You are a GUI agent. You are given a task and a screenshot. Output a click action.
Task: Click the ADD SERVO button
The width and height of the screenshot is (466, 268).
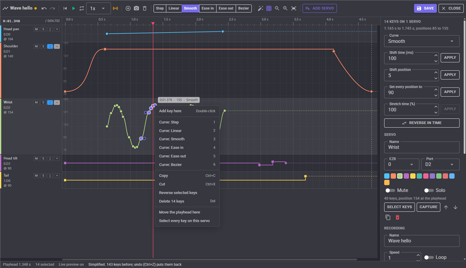point(319,8)
